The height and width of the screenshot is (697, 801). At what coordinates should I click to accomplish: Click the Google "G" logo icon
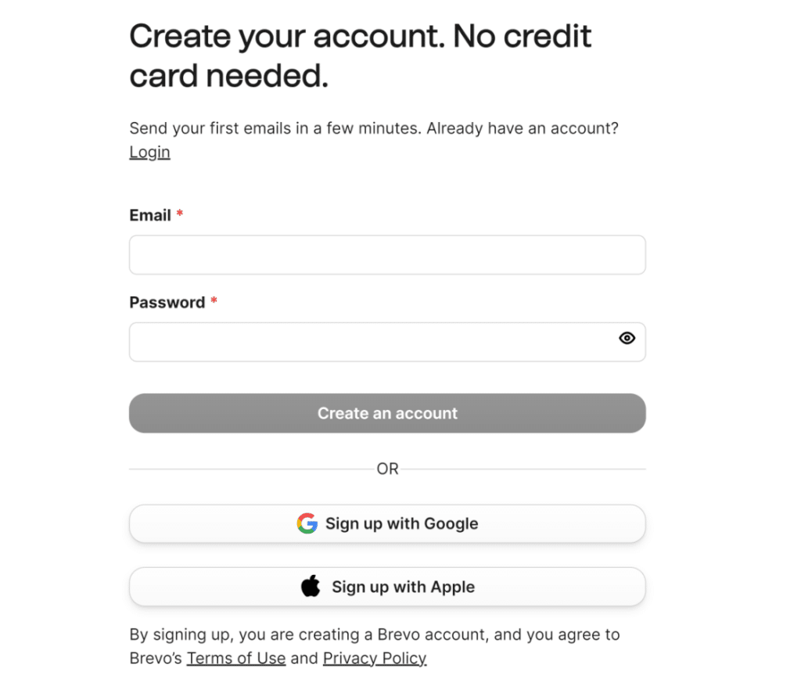[x=307, y=524]
